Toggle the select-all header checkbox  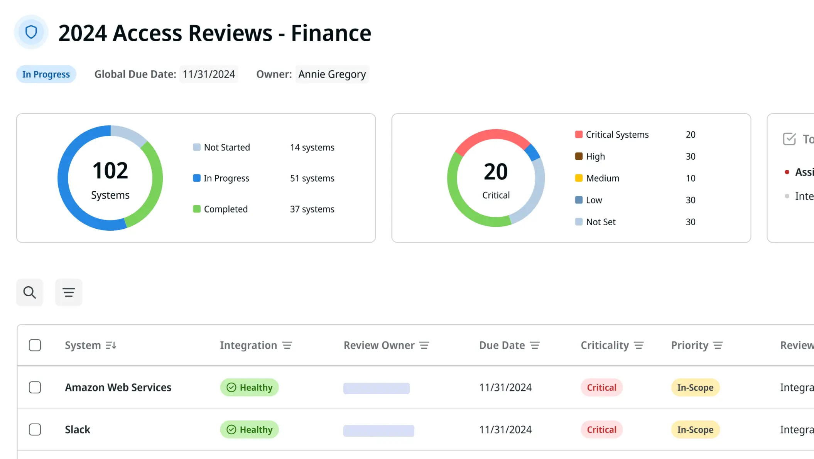coord(35,345)
